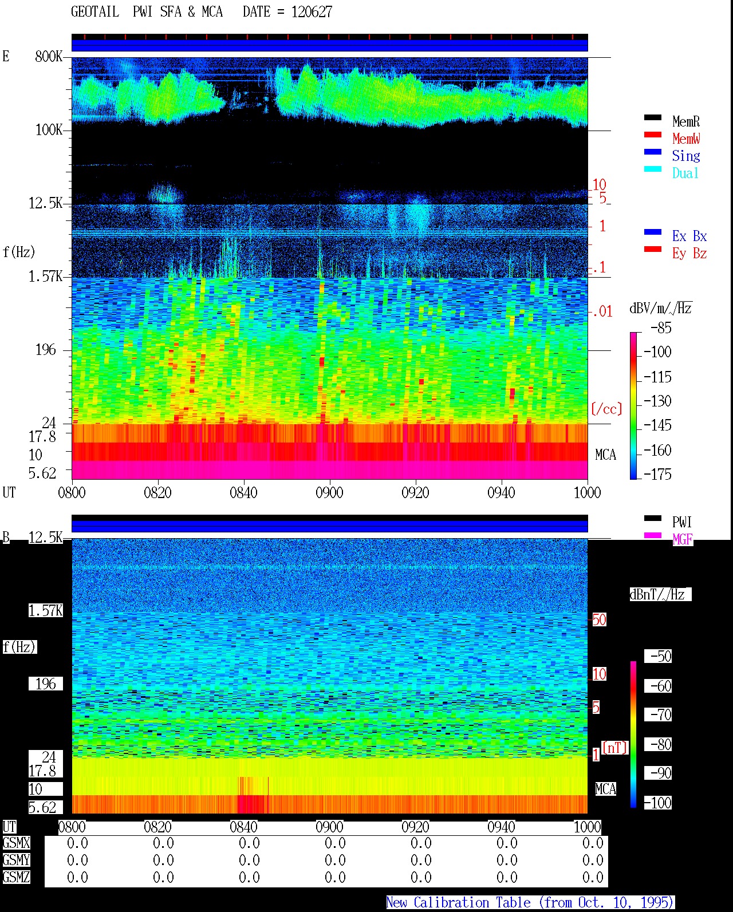This screenshot has height=912, width=733.
Task: Click the GSMZ row label
Action: pyautogui.click(x=16, y=878)
